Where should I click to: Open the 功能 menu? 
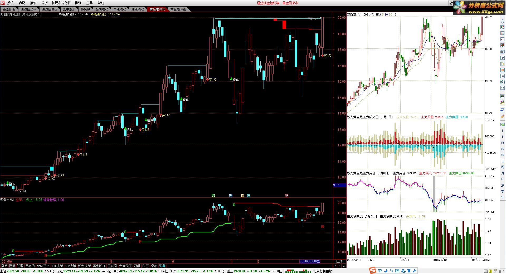[x=22, y=3]
